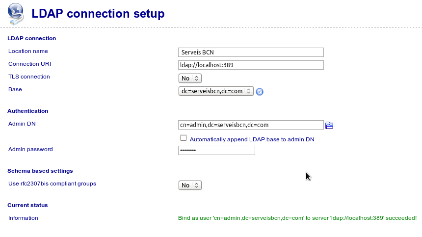Click the 'Authentication' section heading
The height and width of the screenshot is (237, 422).
pos(28,111)
